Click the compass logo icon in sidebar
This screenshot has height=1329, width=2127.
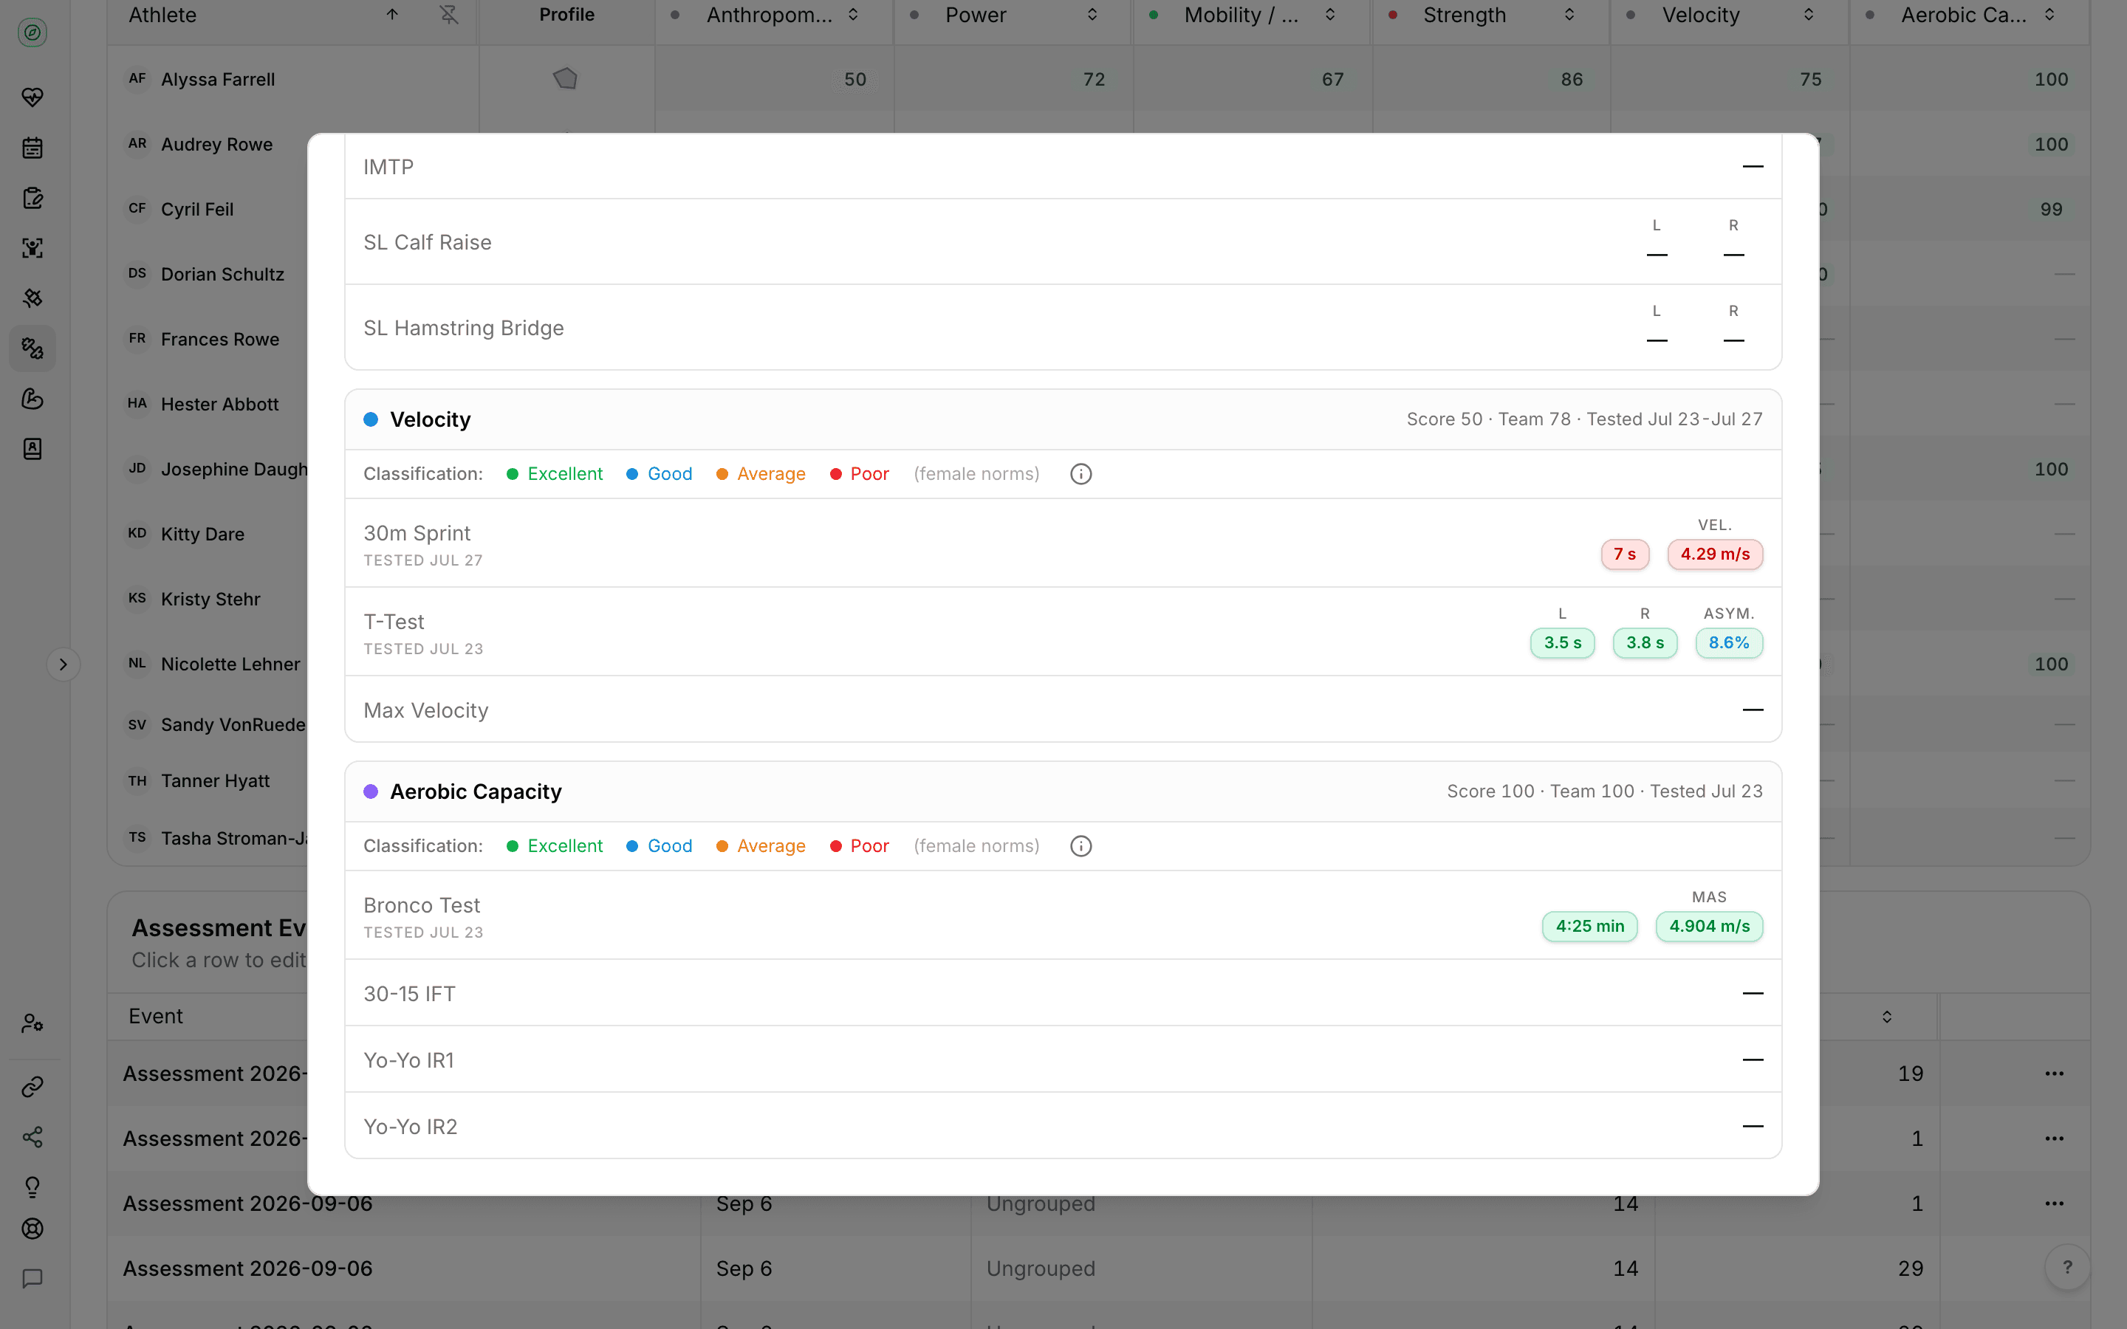tap(32, 32)
